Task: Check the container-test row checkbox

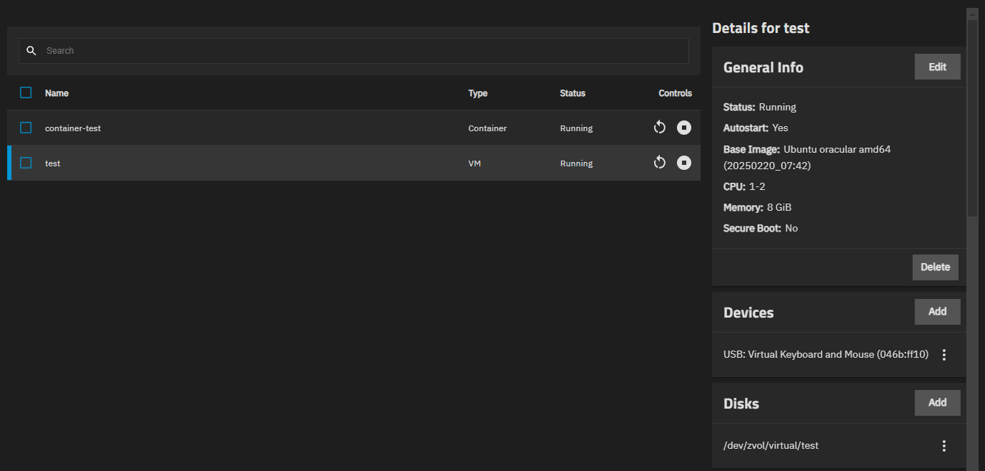Action: (26, 128)
